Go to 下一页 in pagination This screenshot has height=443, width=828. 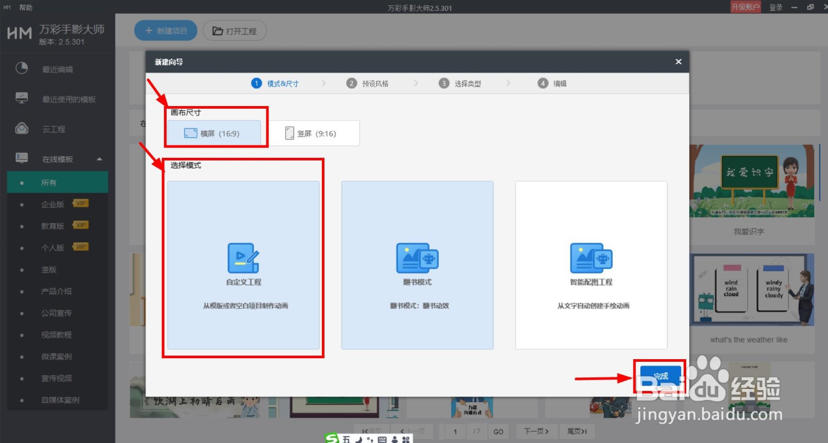coord(536,431)
